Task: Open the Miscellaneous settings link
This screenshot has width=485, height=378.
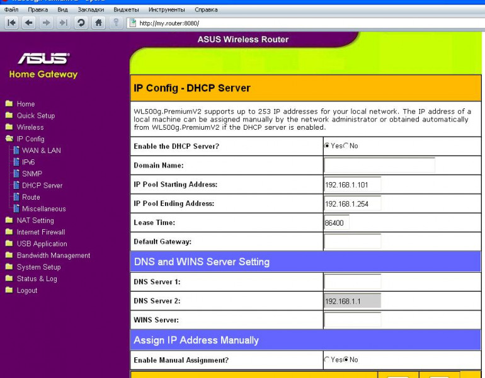Action: pyautogui.click(x=44, y=209)
